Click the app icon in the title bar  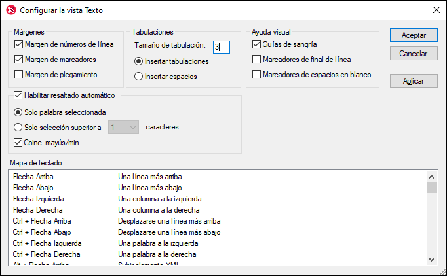coord(10,10)
